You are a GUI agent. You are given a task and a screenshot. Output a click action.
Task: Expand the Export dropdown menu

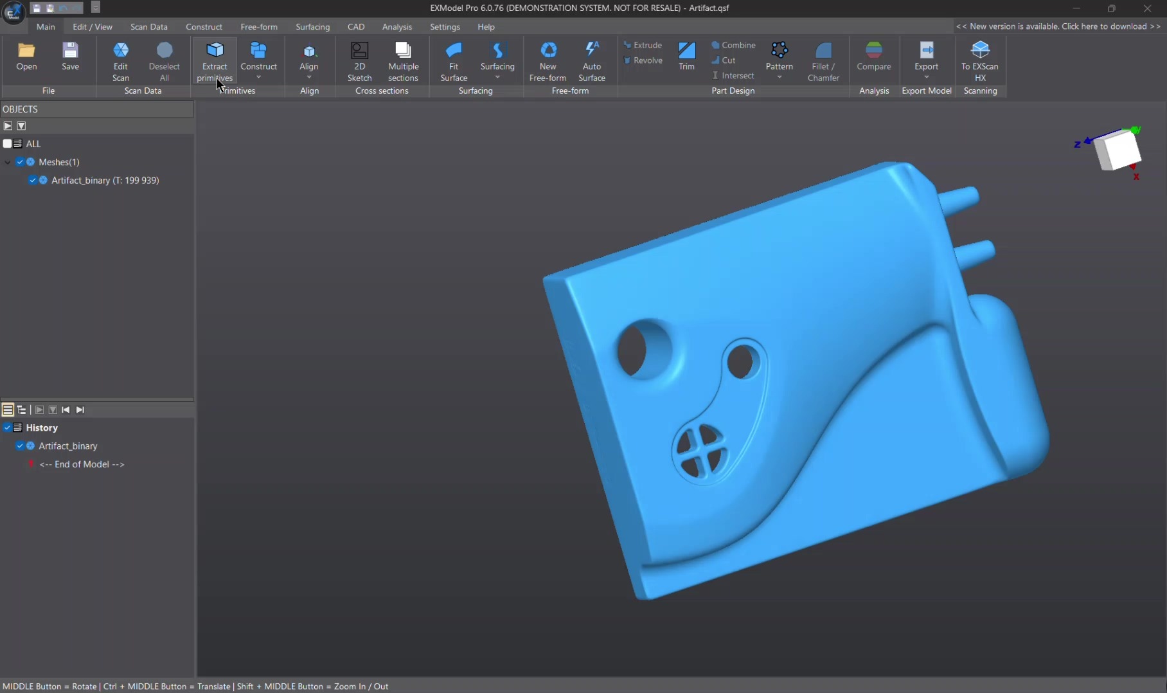pyautogui.click(x=926, y=77)
